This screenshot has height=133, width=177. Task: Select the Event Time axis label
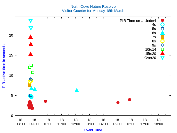click(x=93, y=130)
